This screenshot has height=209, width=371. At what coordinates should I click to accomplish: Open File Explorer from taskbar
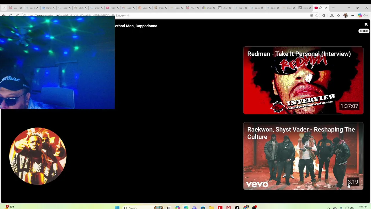[211, 208]
